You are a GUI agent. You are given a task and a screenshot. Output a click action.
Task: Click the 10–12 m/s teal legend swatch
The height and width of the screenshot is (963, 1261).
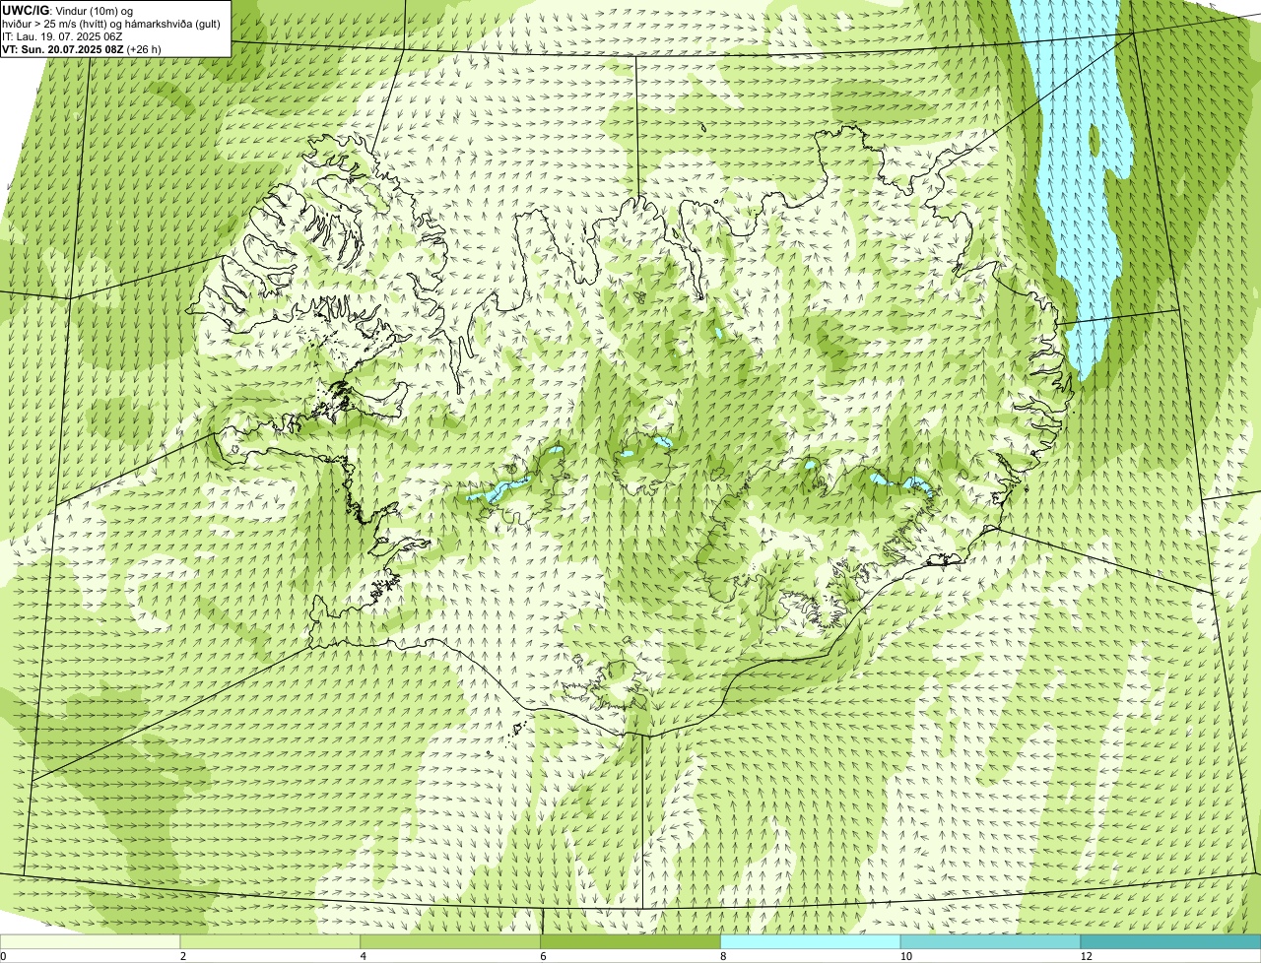coord(991,941)
